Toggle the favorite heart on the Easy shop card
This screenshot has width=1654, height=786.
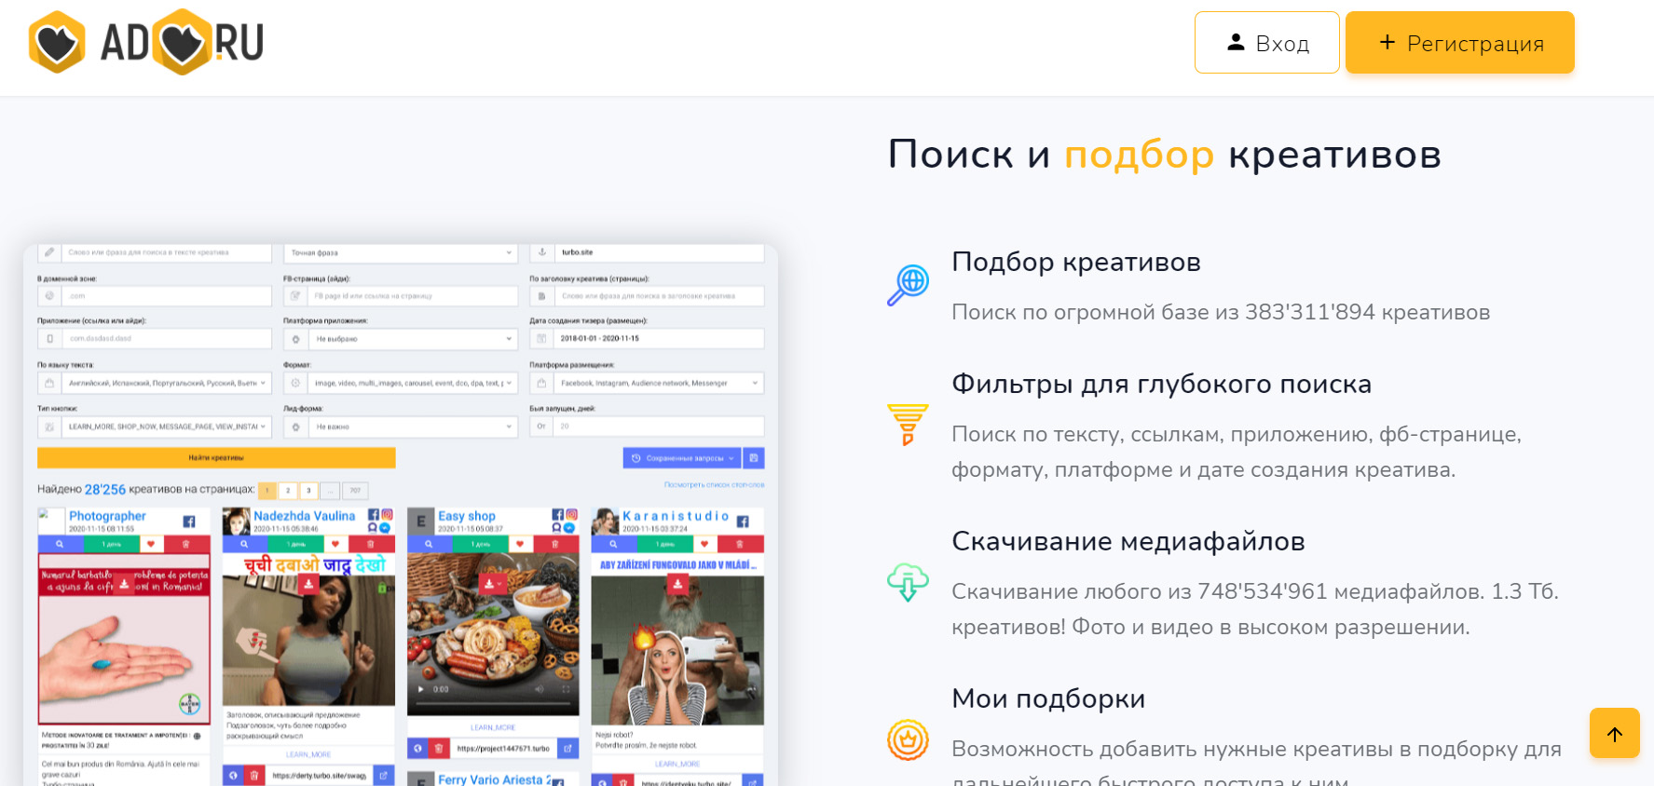point(520,544)
